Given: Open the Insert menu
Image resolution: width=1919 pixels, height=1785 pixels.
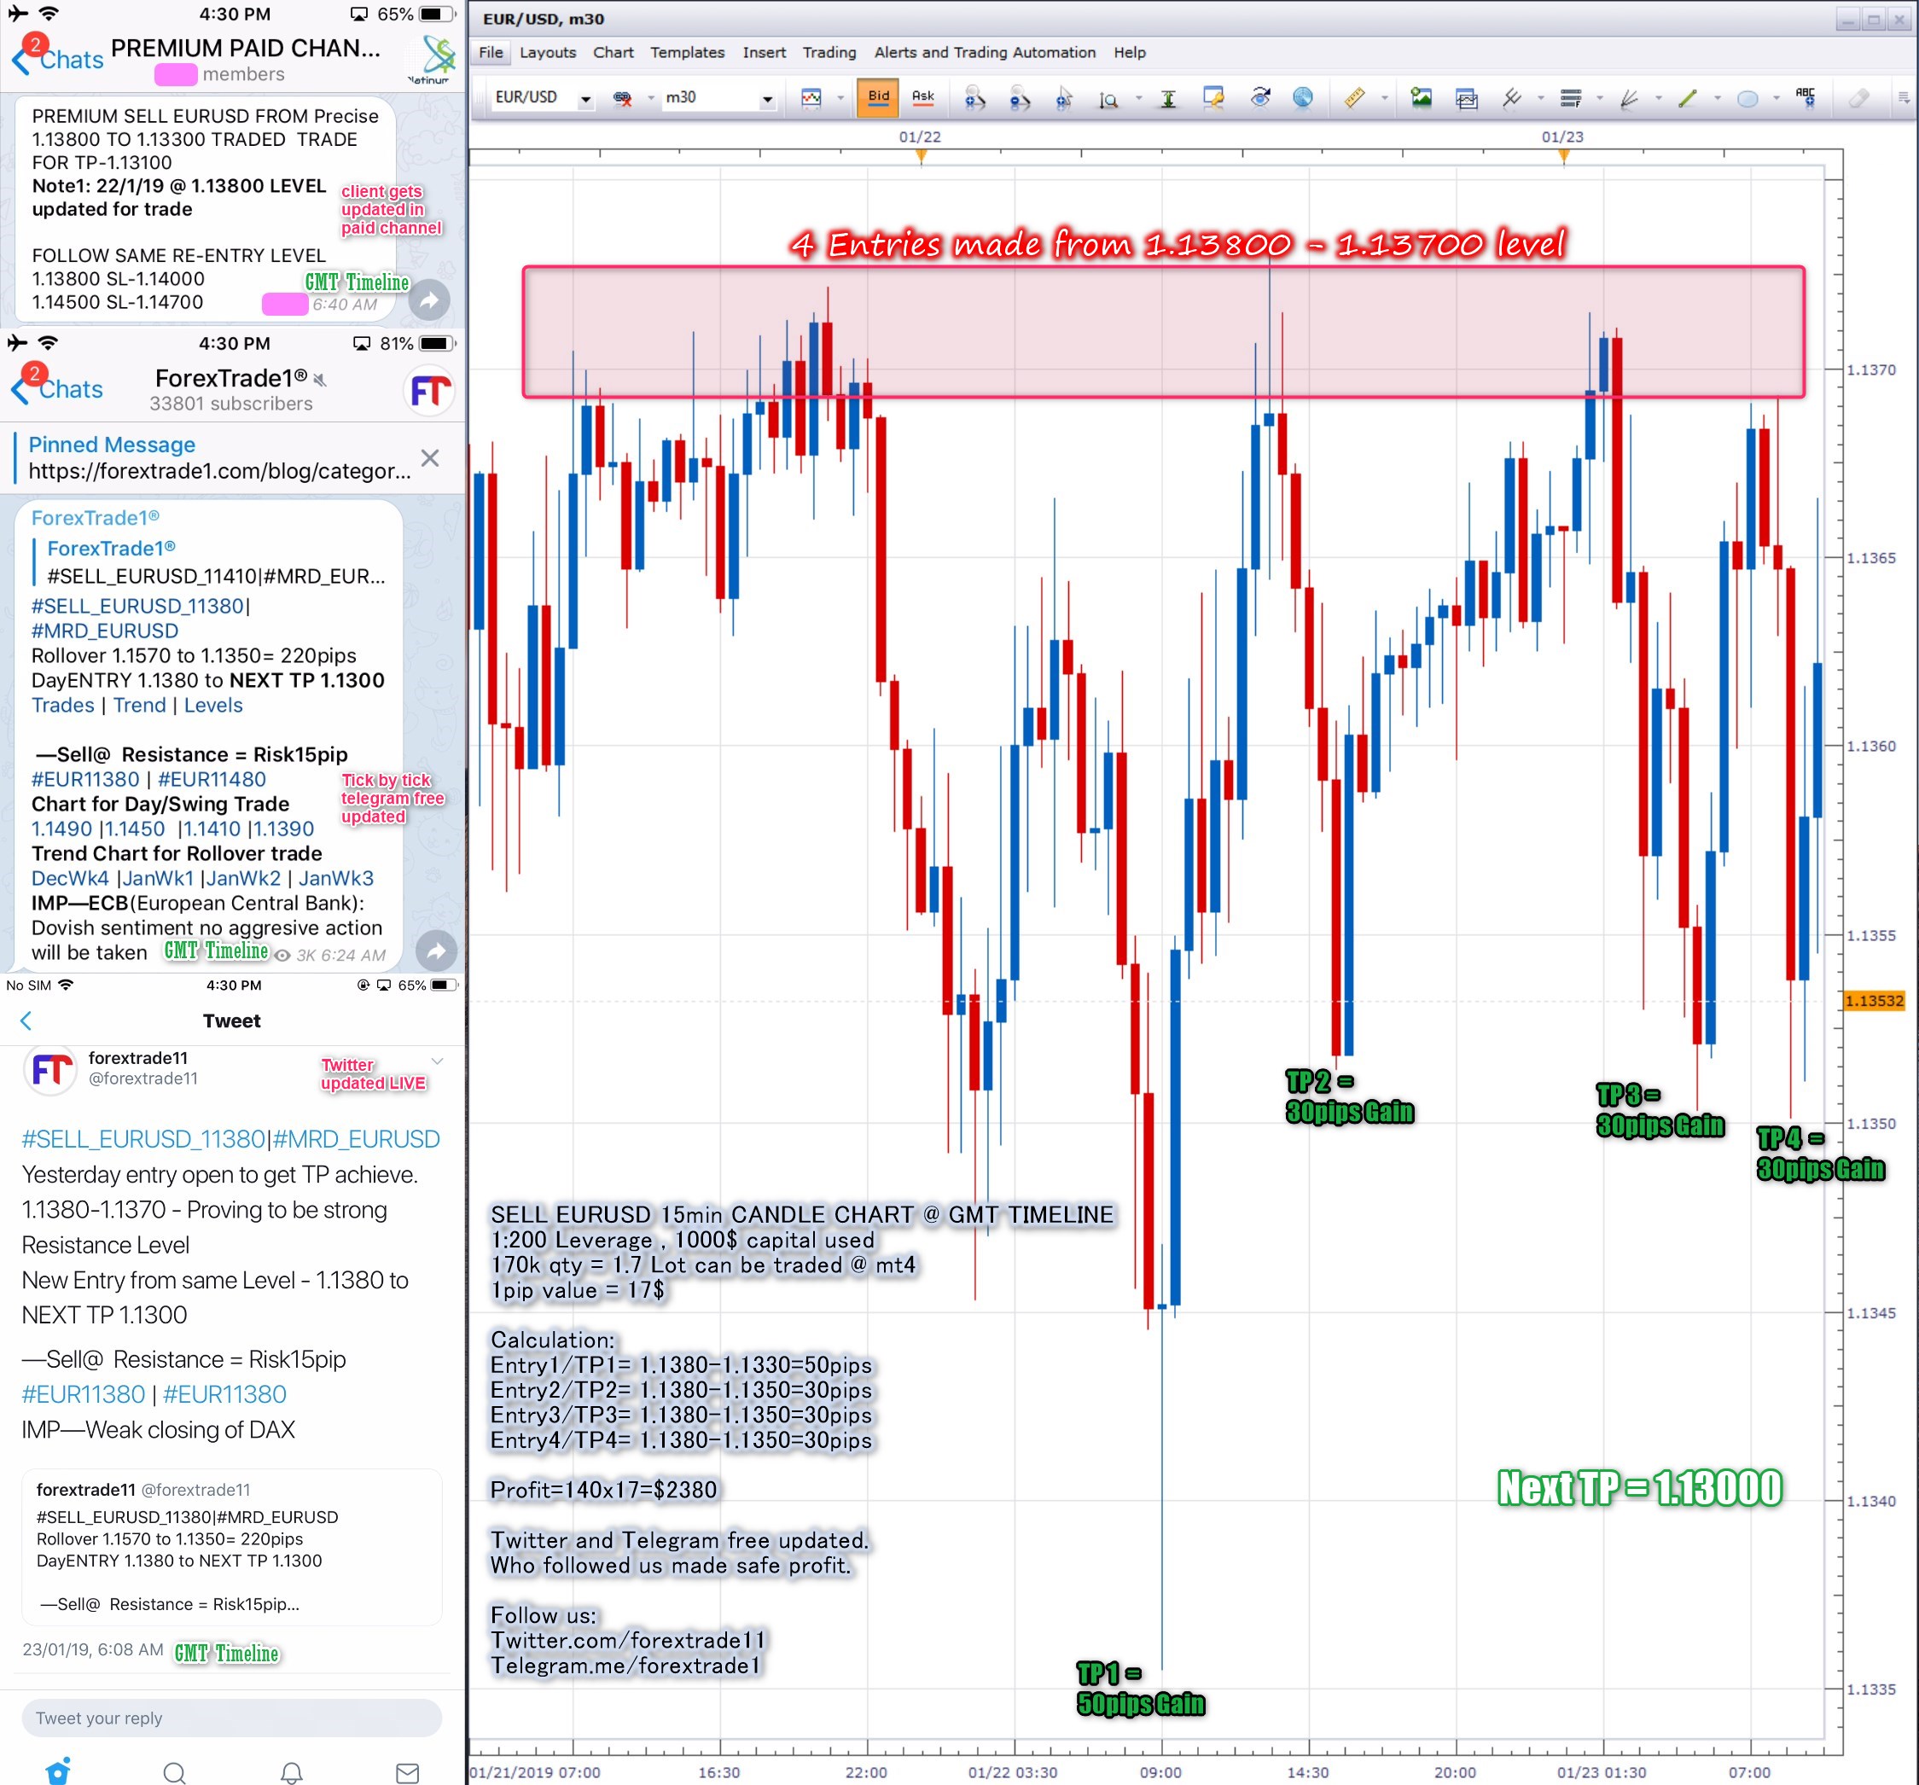Looking at the screenshot, I should tap(764, 52).
